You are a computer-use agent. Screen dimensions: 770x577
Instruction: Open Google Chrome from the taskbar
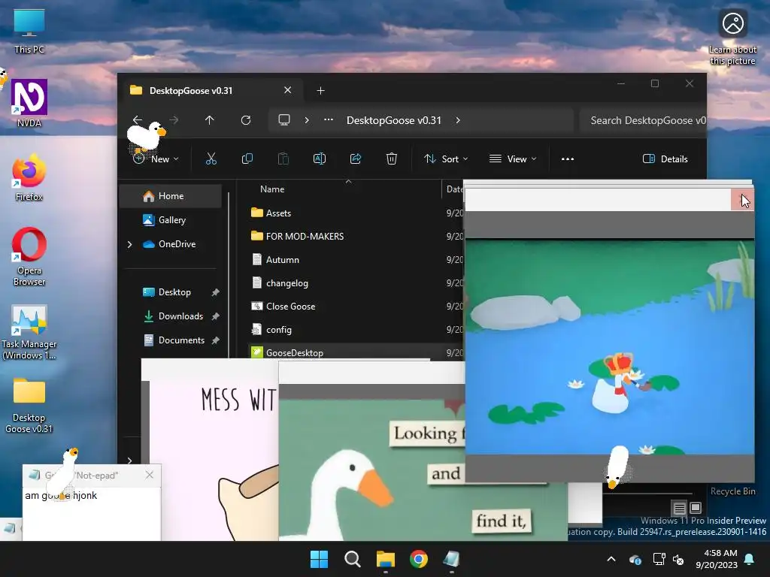click(x=419, y=559)
